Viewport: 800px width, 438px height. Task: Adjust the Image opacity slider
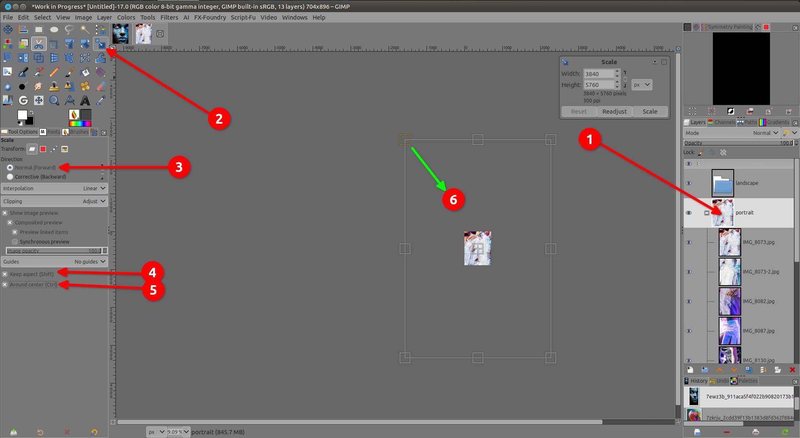coord(54,251)
